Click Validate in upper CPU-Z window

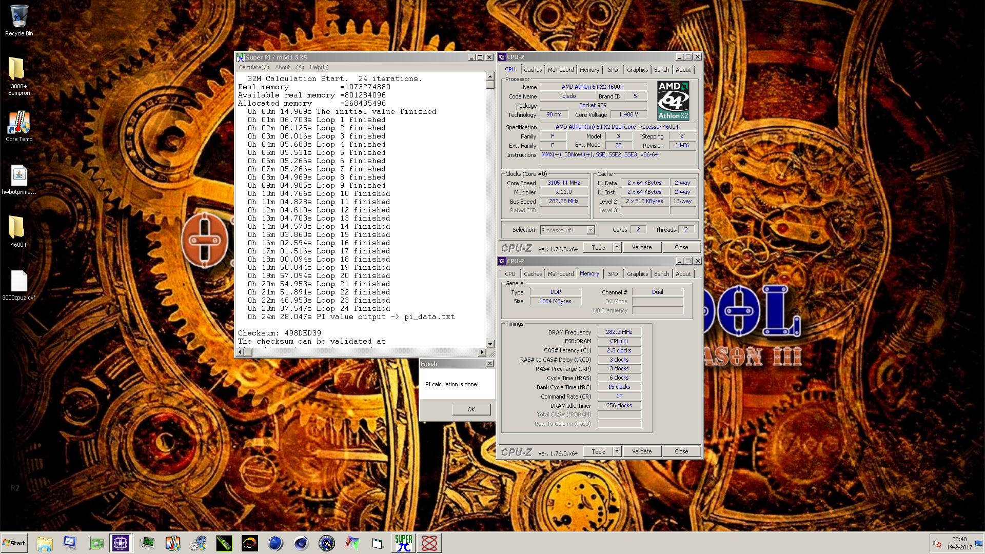642,248
